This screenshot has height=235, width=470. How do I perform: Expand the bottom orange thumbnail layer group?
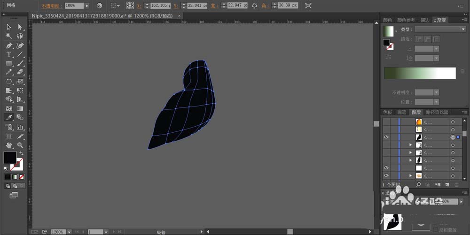tap(411, 176)
